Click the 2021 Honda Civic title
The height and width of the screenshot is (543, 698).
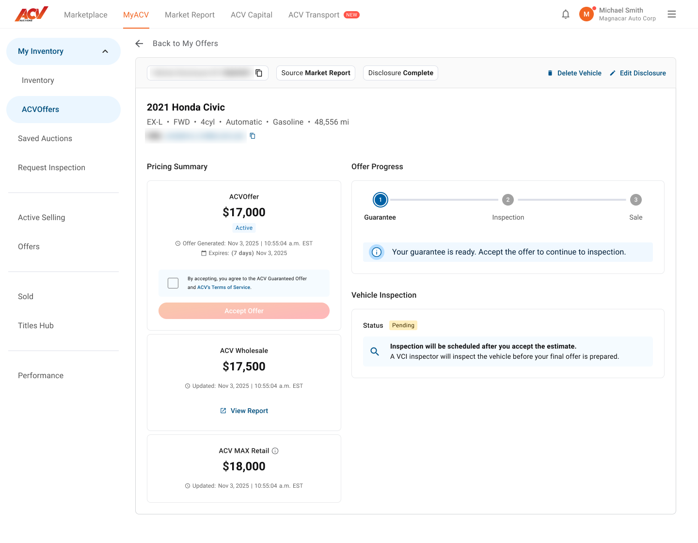coord(186,107)
